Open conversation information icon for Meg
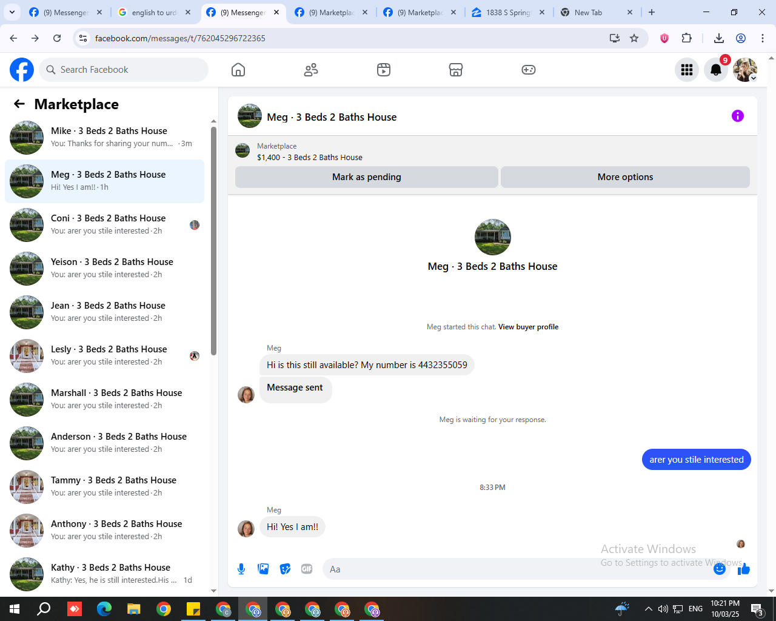Viewport: 776px width, 621px height. pos(738,116)
